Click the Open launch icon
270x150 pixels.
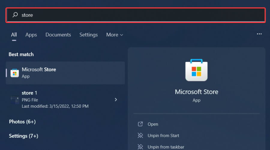point(140,124)
